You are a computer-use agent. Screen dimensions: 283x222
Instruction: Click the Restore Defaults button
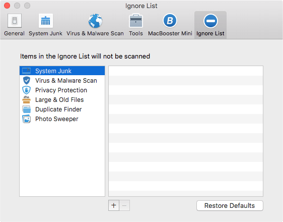tap(230, 205)
